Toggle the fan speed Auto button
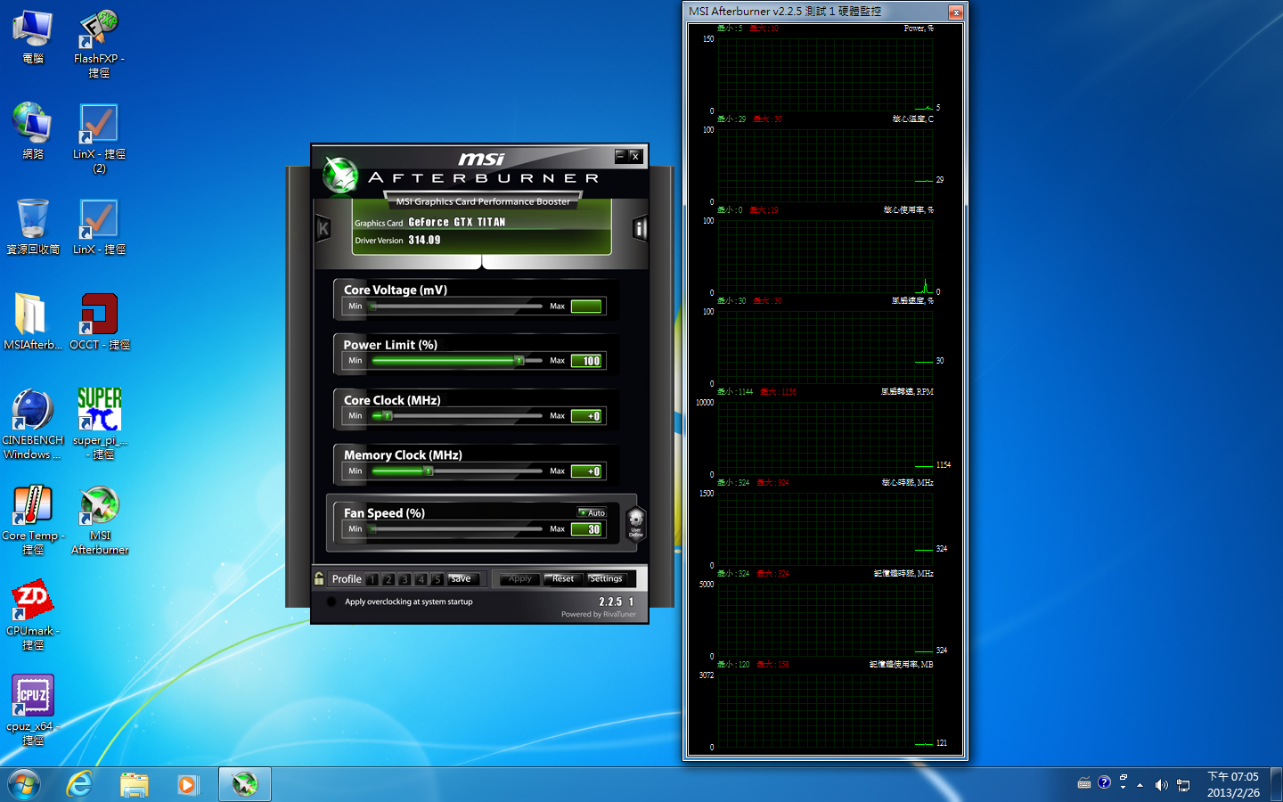Screen dimensions: 1283x802 point(592,512)
